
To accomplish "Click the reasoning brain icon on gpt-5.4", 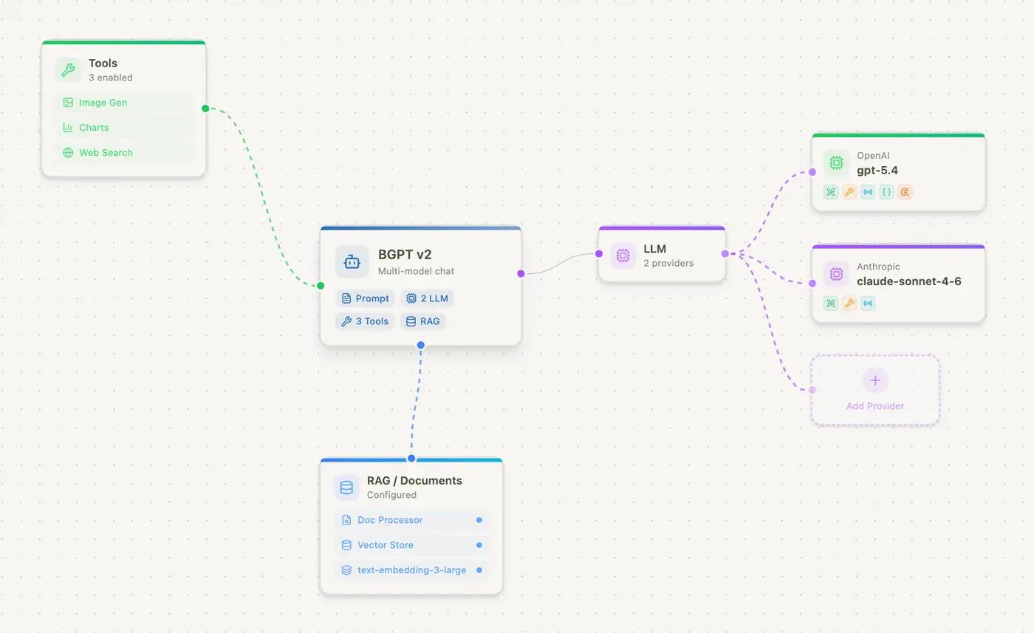I will tap(905, 192).
